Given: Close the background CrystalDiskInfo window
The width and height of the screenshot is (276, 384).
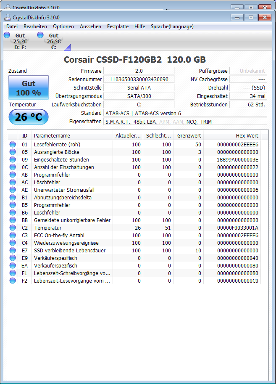Looking at the screenshot, I should [x=265, y=8].
